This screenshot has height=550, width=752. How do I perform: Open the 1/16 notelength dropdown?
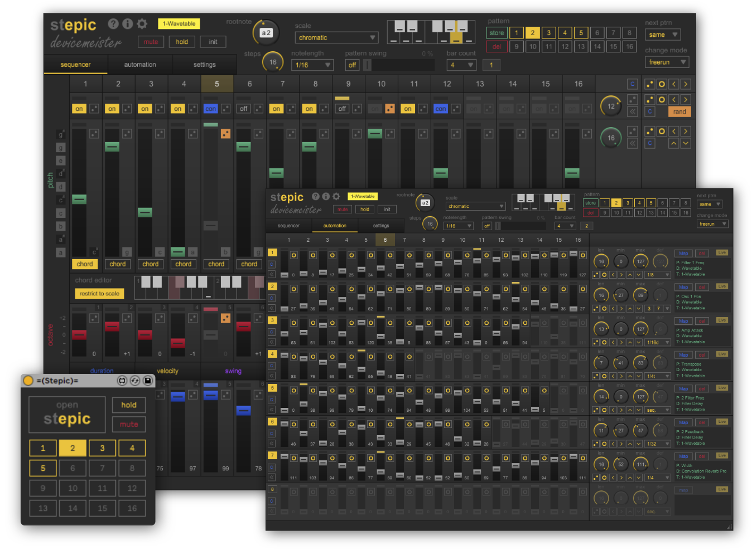click(x=312, y=65)
